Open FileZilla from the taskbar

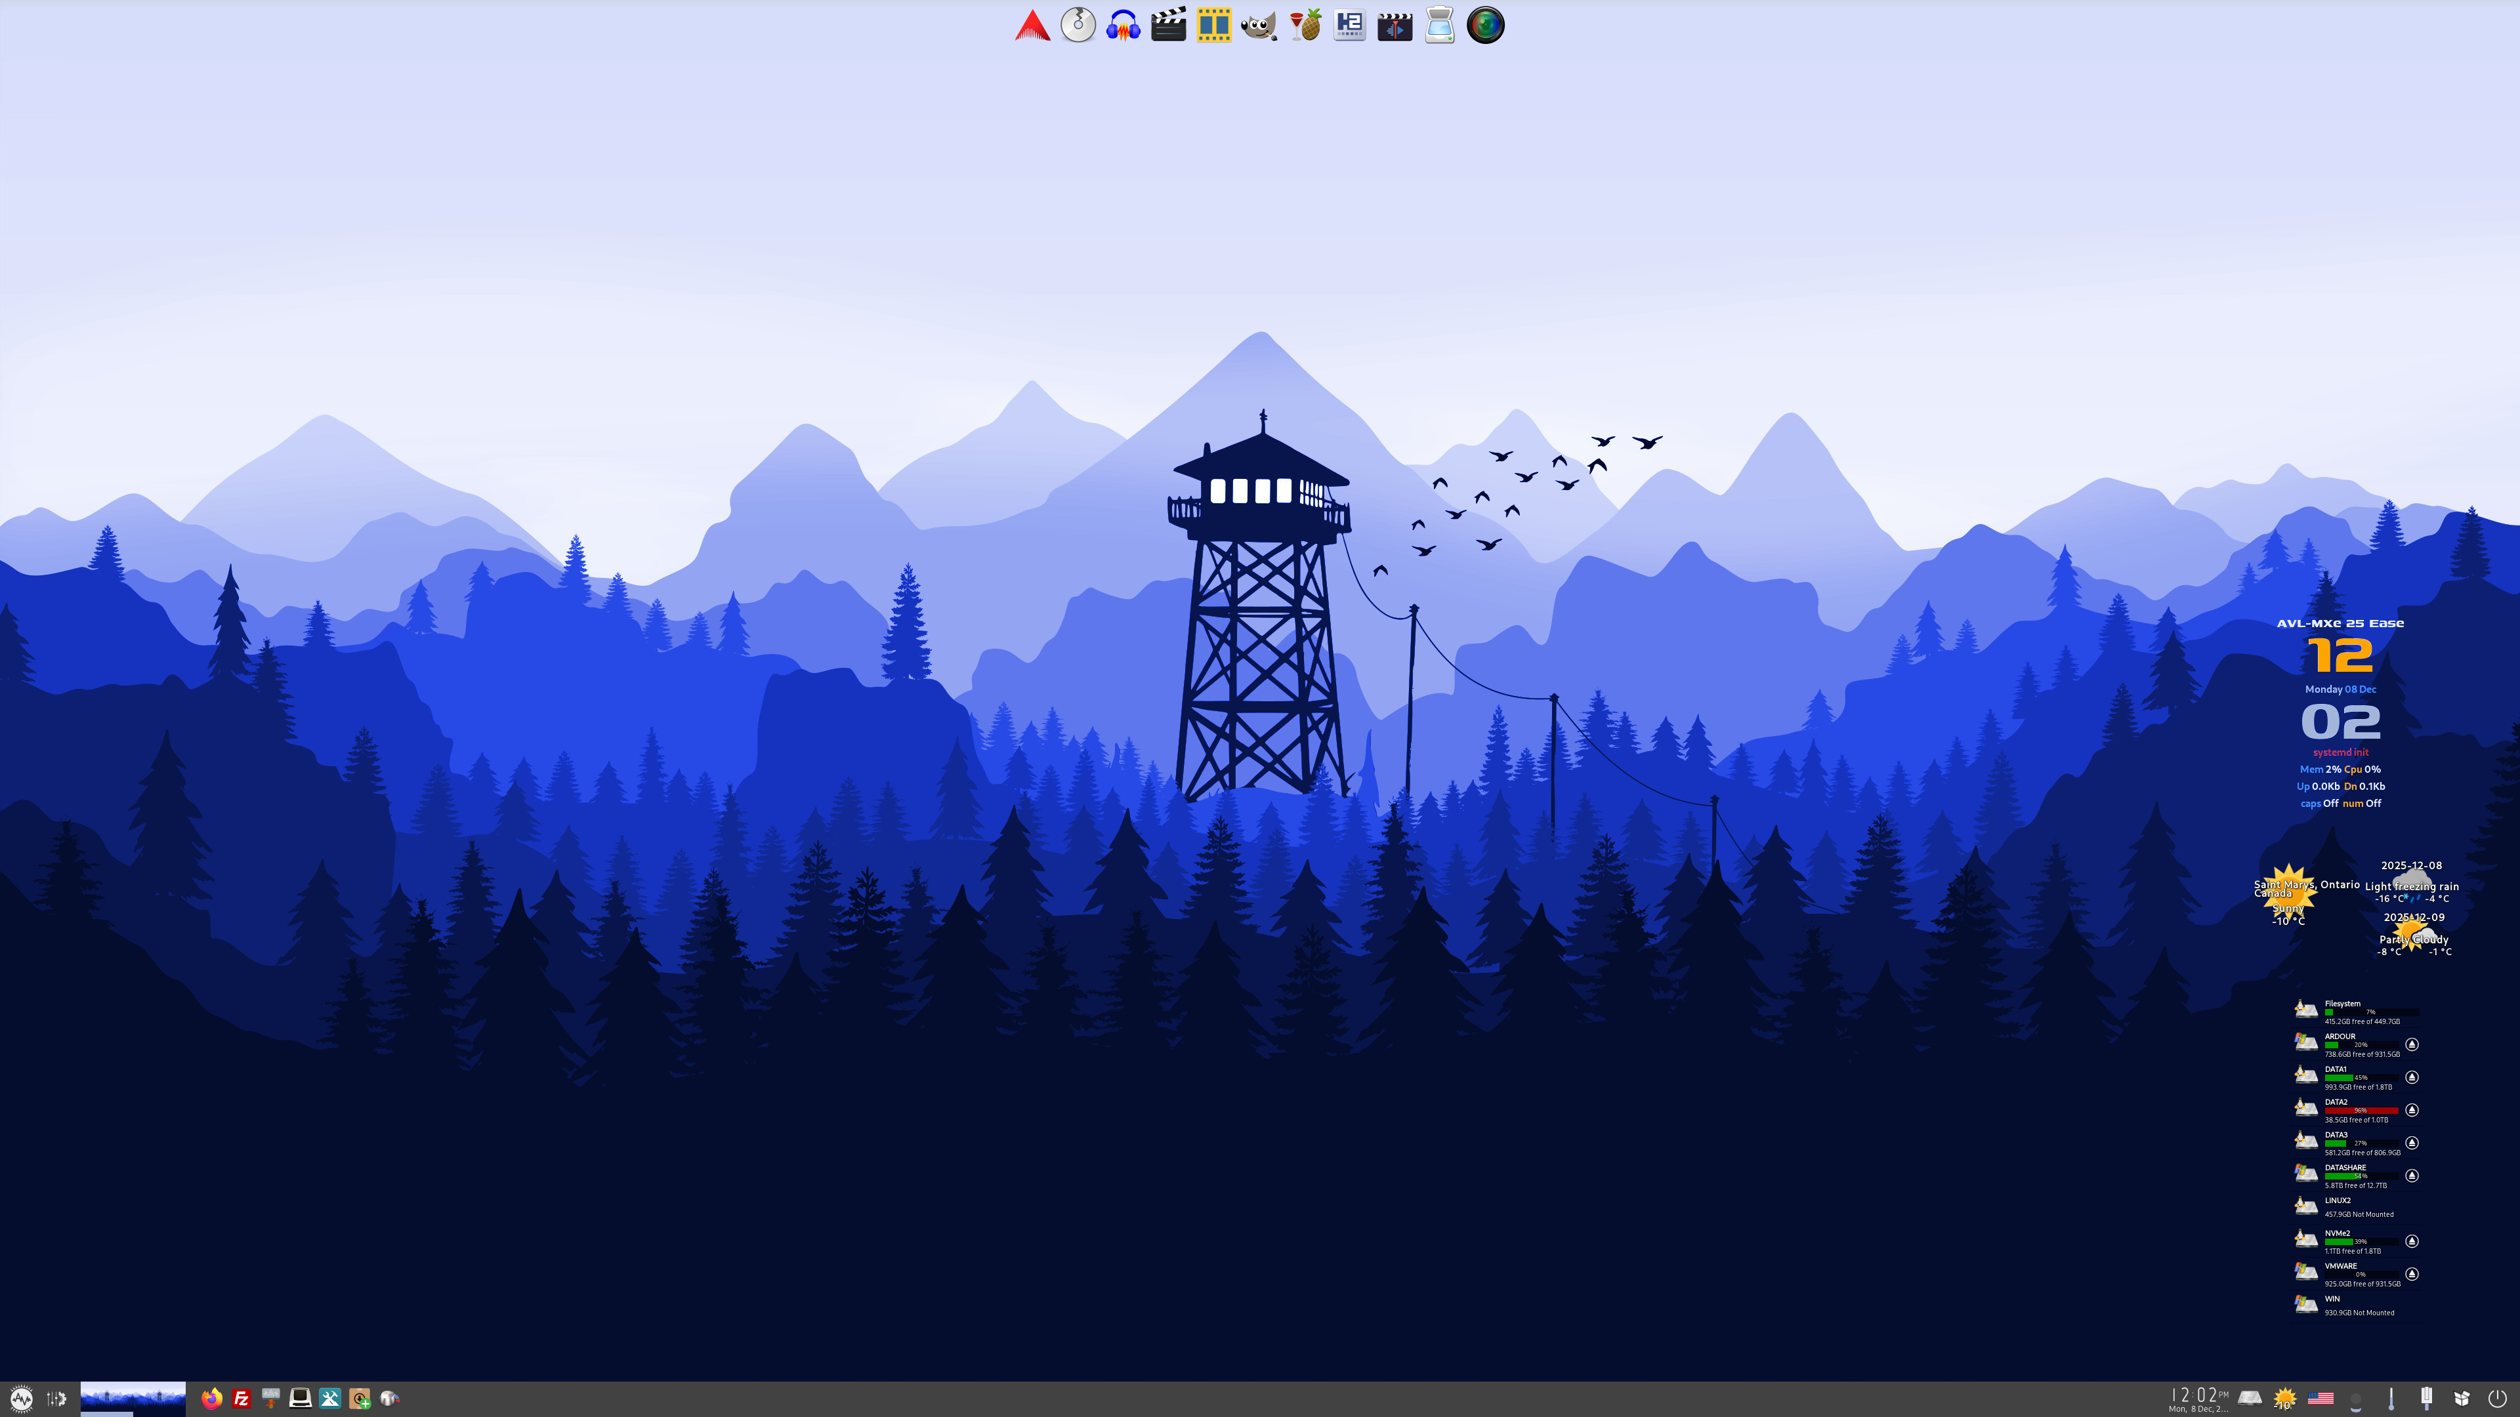[241, 1399]
